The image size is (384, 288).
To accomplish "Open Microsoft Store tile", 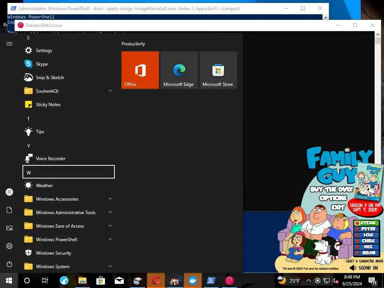I will point(218,70).
